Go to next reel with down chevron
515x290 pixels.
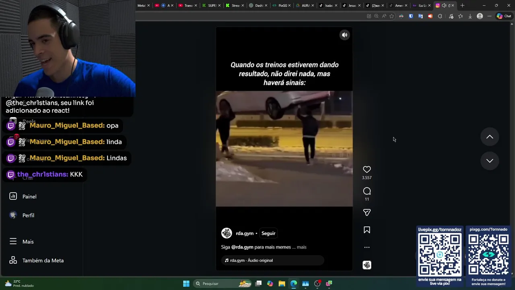pyautogui.click(x=490, y=161)
